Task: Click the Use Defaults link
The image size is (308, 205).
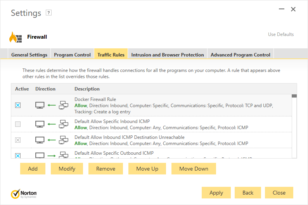Action: (281, 34)
